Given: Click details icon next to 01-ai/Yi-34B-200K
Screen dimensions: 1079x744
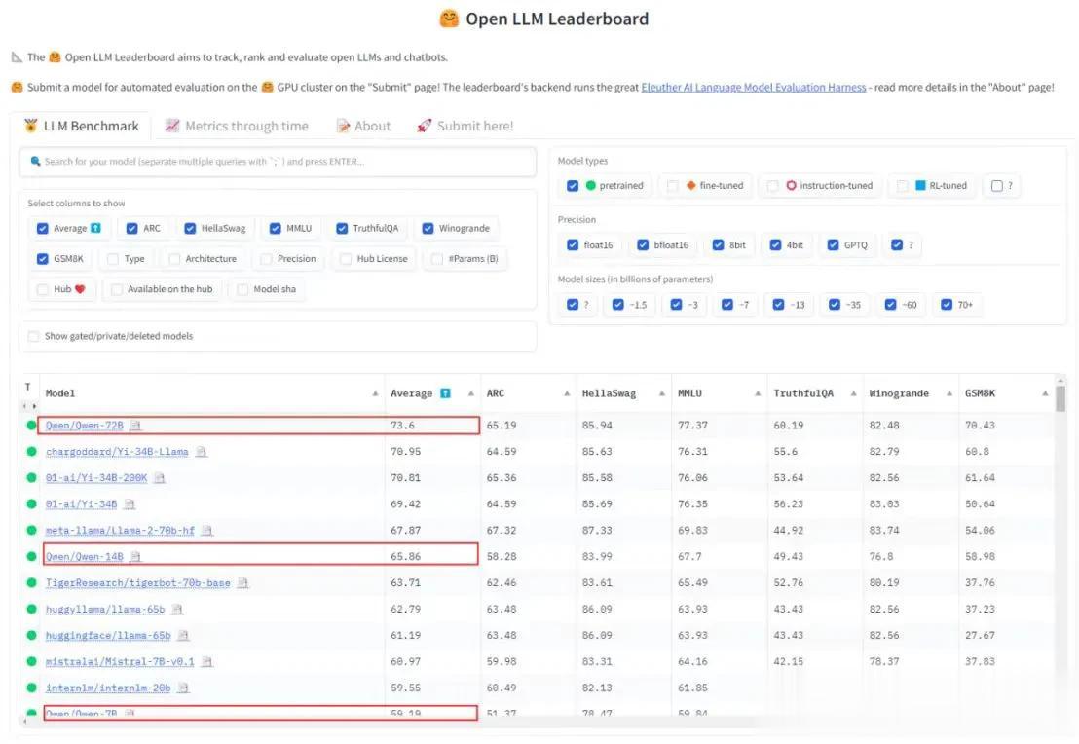Looking at the screenshot, I should click(x=160, y=477).
